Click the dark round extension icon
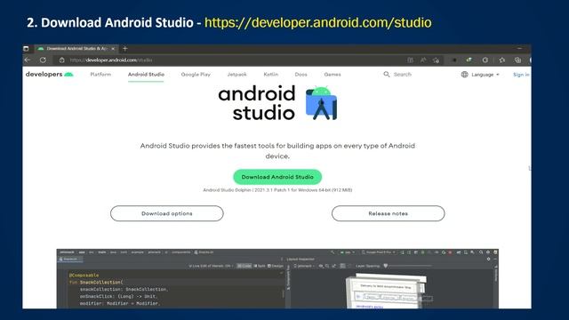This screenshot has width=569, height=320. point(454,60)
